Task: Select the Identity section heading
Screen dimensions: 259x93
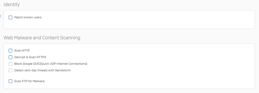Action: click(x=12, y=5)
